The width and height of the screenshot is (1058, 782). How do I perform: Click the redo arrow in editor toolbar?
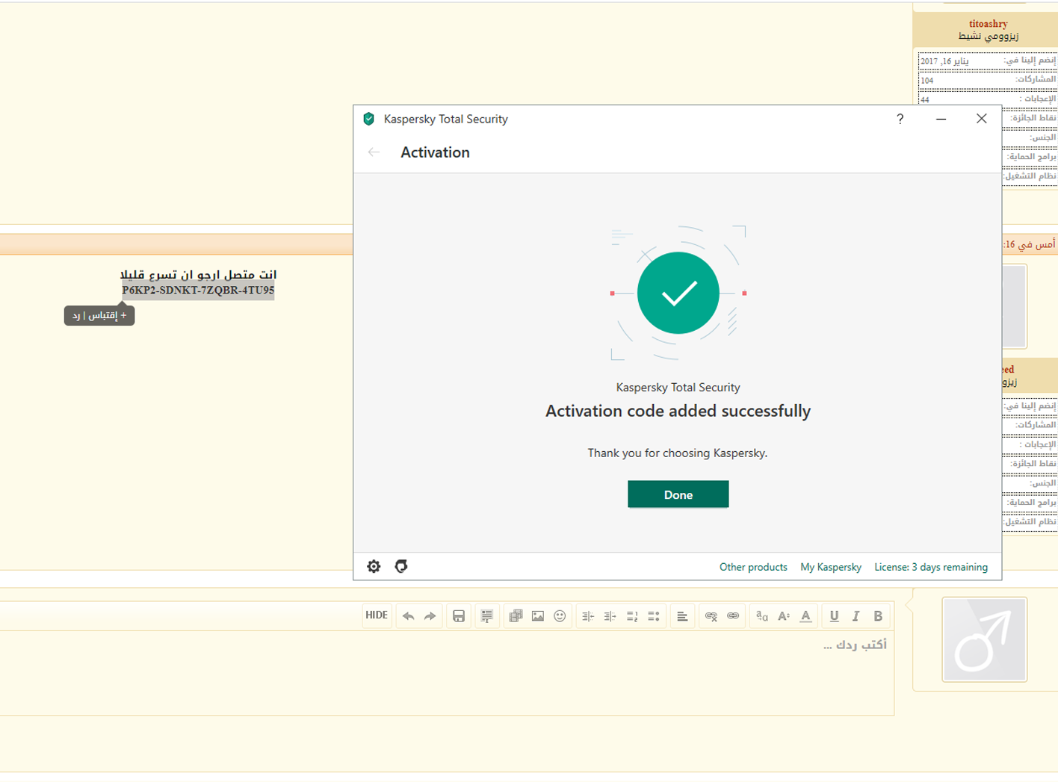click(x=430, y=616)
